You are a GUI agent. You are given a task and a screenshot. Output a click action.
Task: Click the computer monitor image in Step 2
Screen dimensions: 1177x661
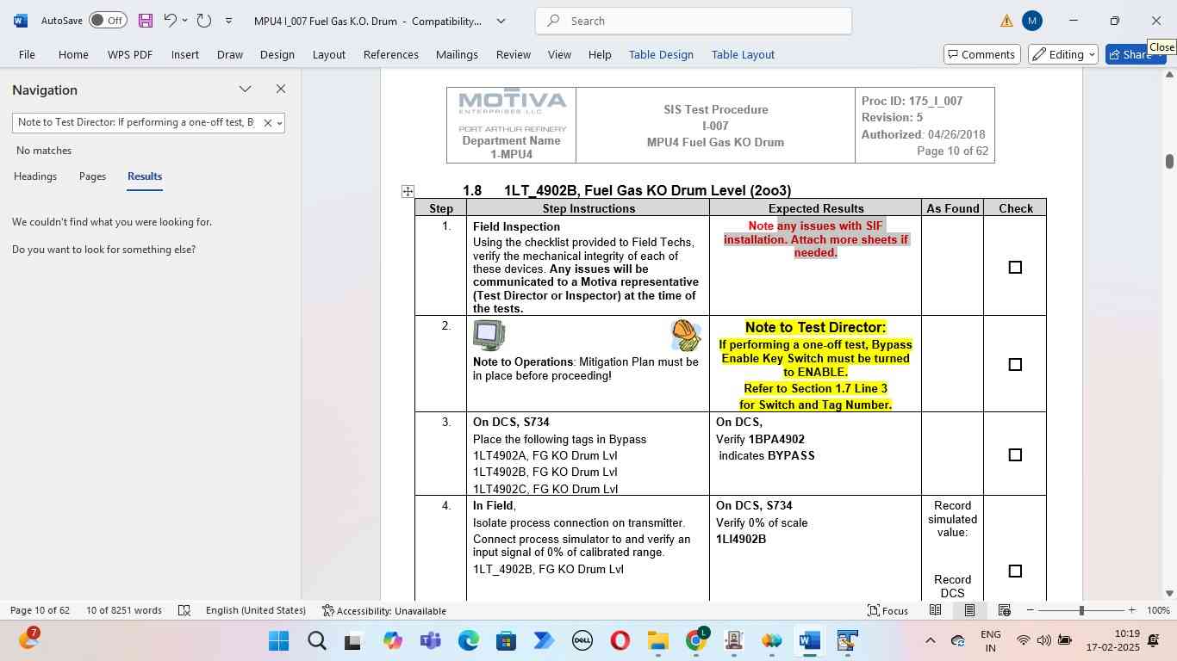[x=489, y=335]
